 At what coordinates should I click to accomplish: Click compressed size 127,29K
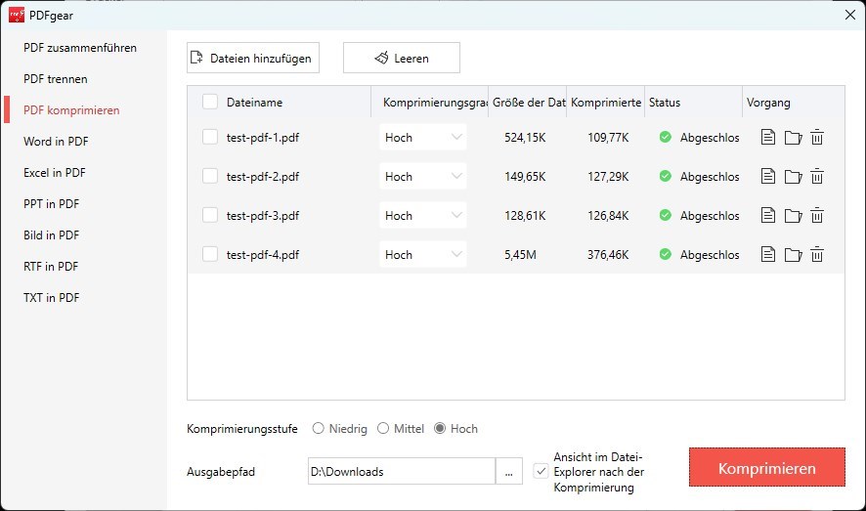pyautogui.click(x=608, y=177)
